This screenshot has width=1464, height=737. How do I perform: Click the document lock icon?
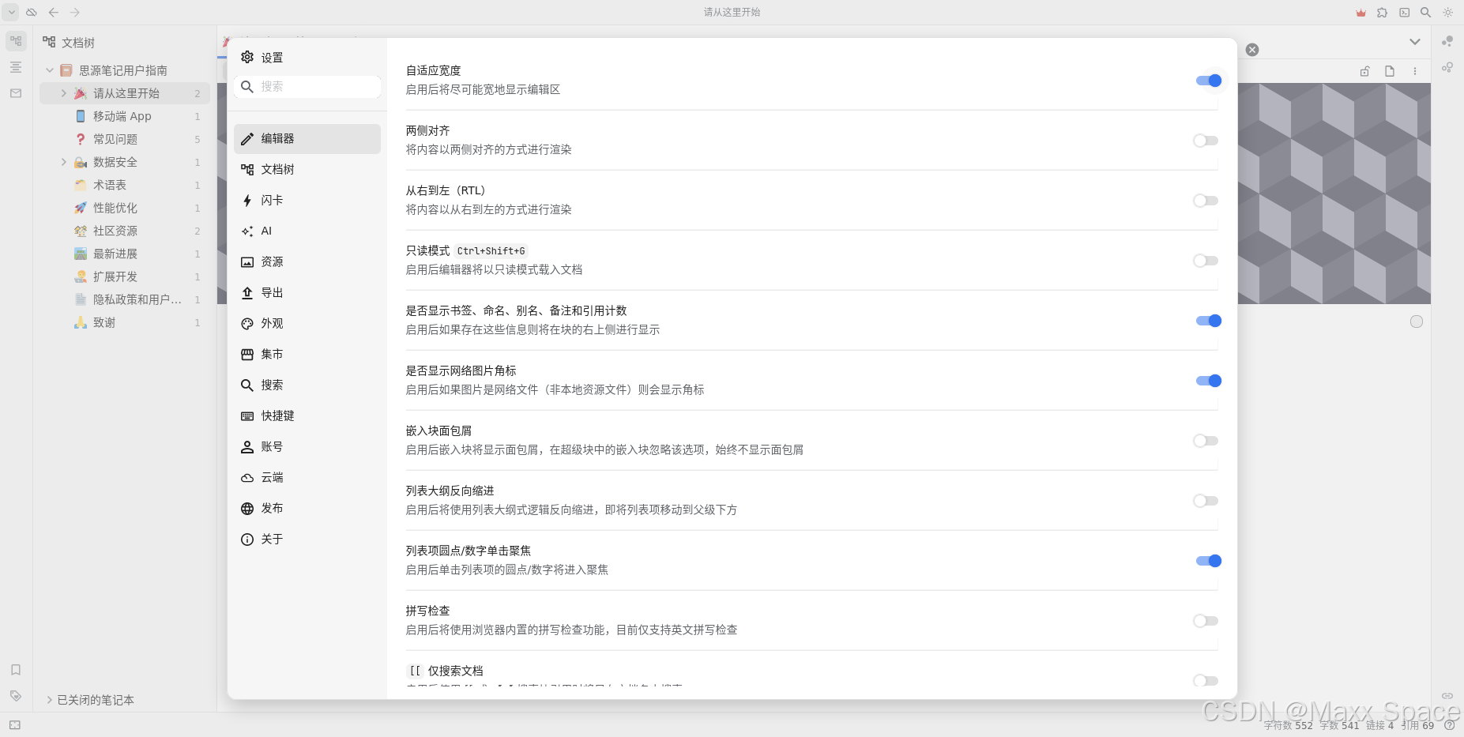point(1364,71)
